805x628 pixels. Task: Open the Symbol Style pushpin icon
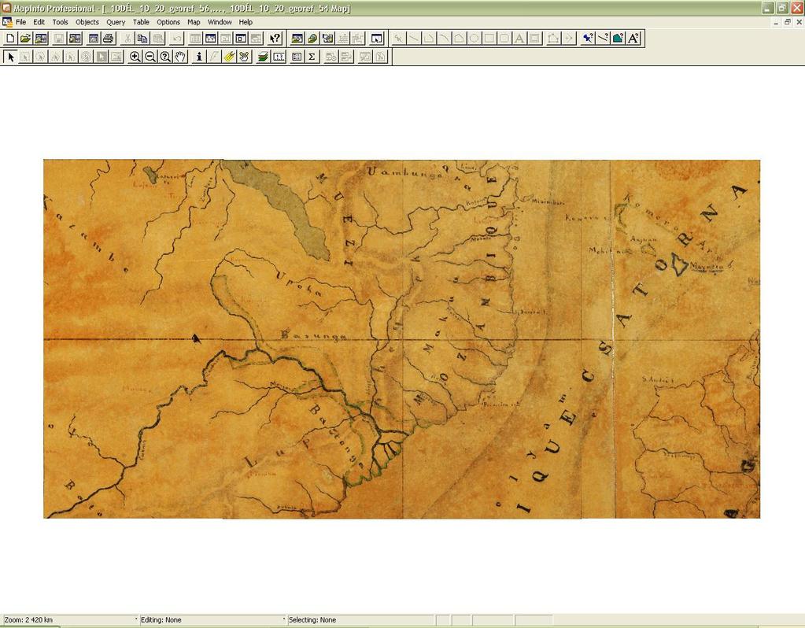(x=588, y=39)
